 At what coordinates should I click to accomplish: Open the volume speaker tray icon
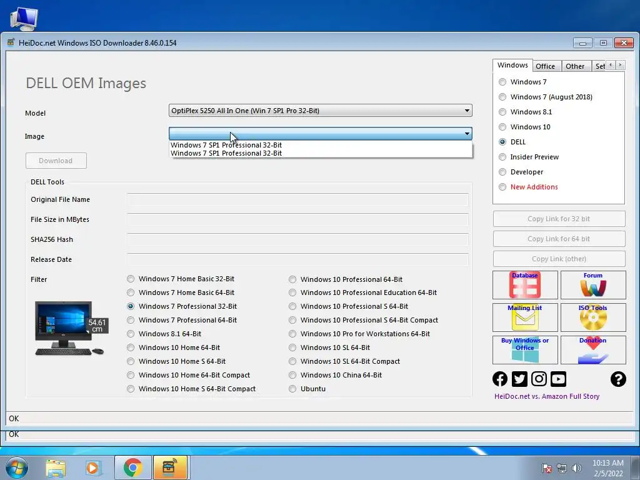click(x=576, y=468)
